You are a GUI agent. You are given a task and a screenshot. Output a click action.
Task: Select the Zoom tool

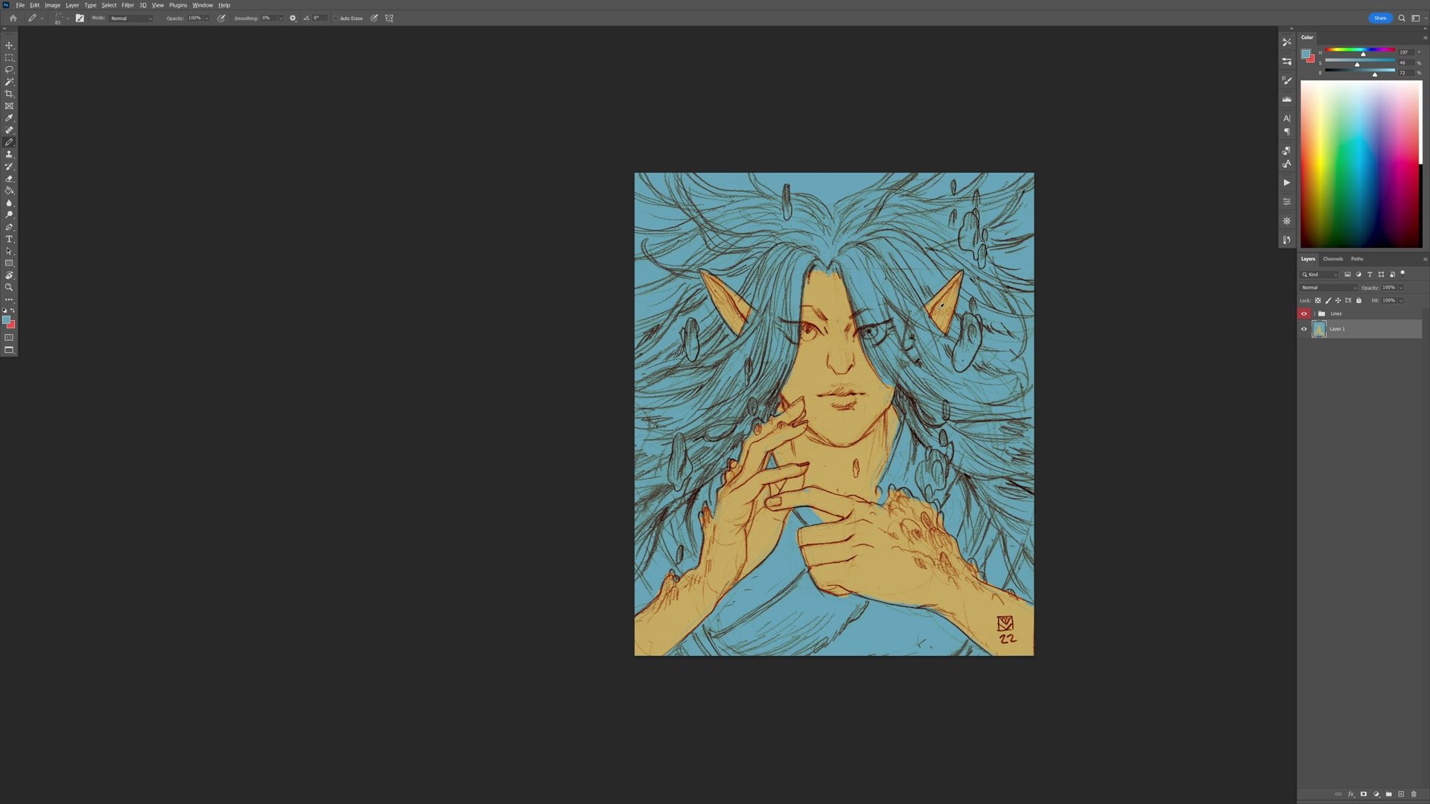tap(9, 287)
